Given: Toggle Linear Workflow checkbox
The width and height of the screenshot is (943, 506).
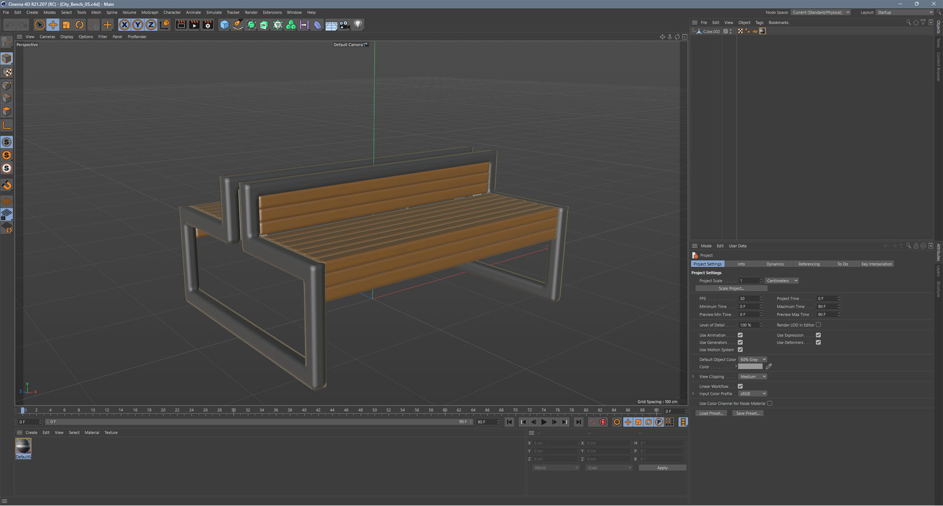Looking at the screenshot, I should click(x=740, y=386).
